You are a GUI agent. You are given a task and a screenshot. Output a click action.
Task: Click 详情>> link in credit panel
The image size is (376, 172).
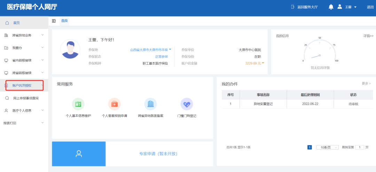click(368, 36)
